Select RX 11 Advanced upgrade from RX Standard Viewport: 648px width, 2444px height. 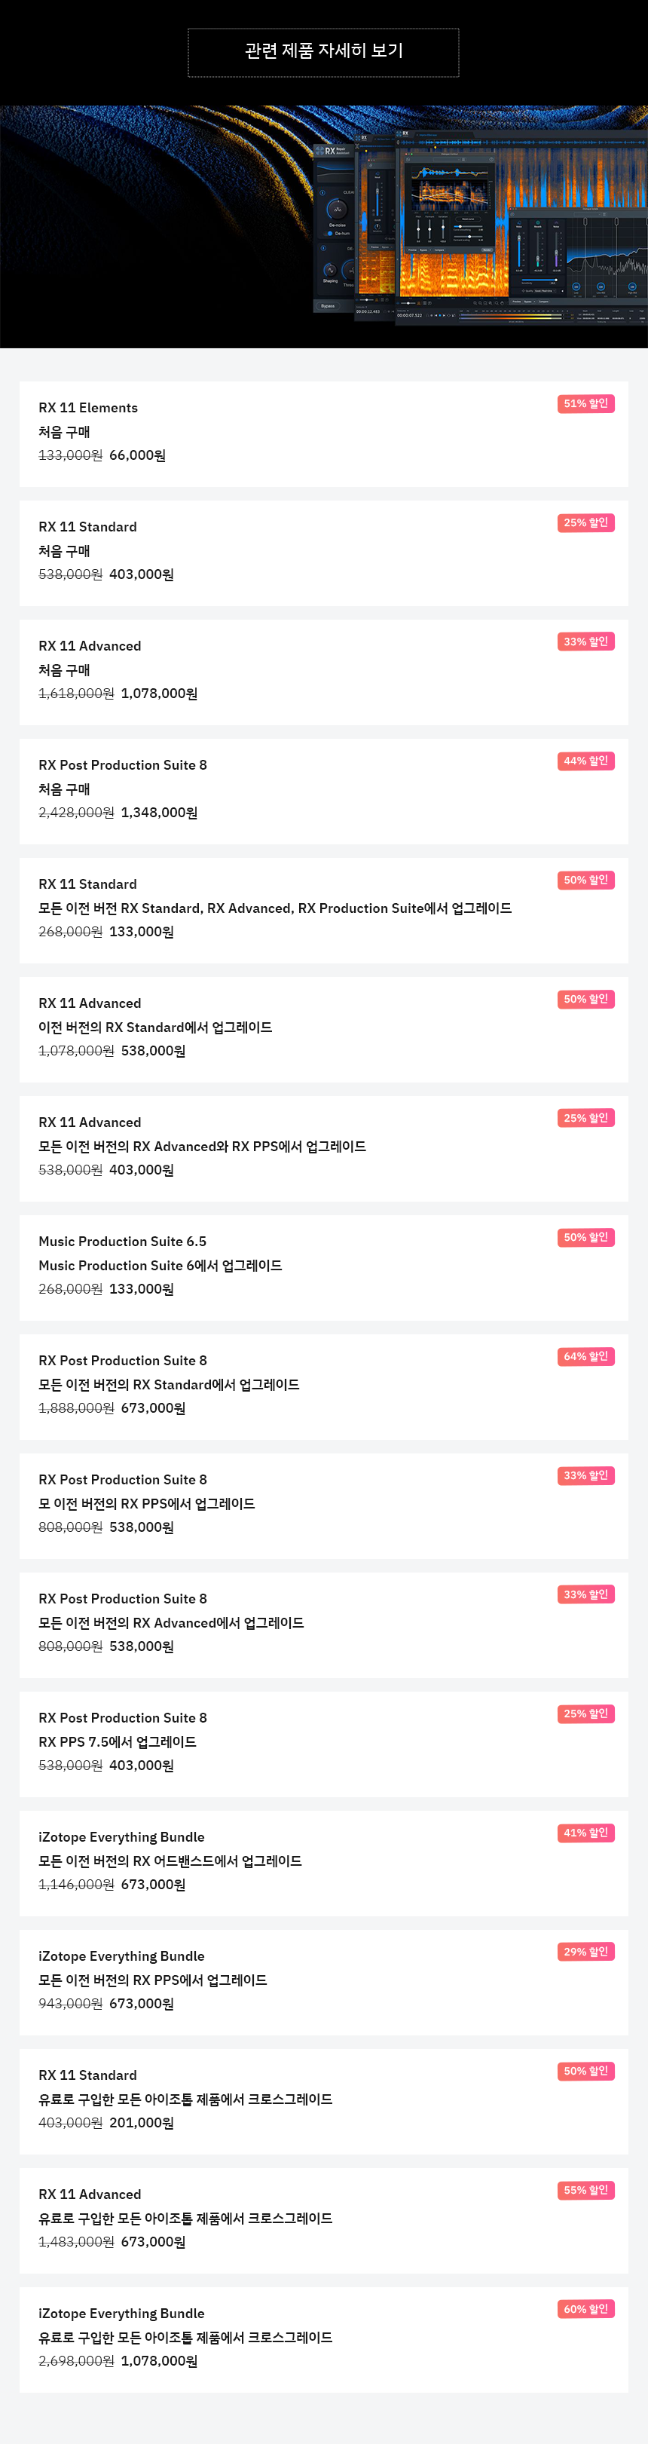click(323, 1031)
